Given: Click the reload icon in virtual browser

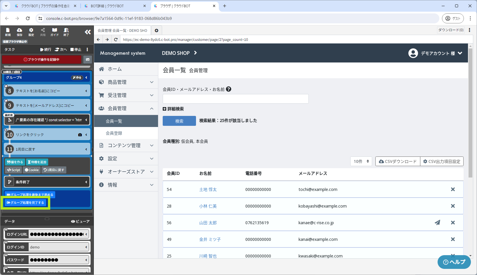Looking at the screenshot, I should (116, 39).
